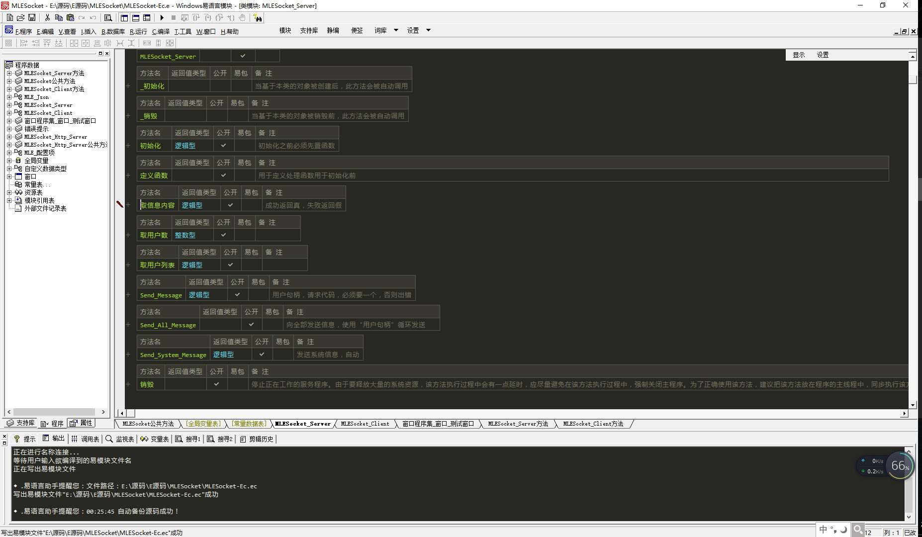Viewport: 922px width, 537px height.
Task: Open the F.程序 menu
Action: [23, 31]
